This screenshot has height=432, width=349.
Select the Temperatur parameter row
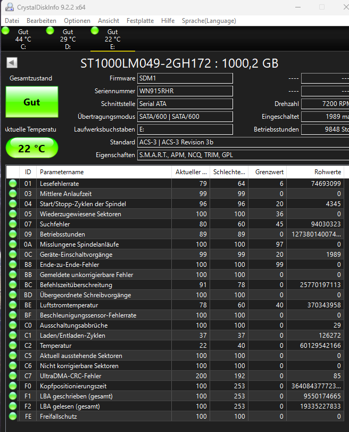[175, 346]
